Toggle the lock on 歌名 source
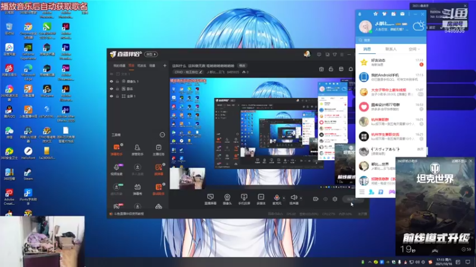The image size is (476, 267). [x=117, y=88]
